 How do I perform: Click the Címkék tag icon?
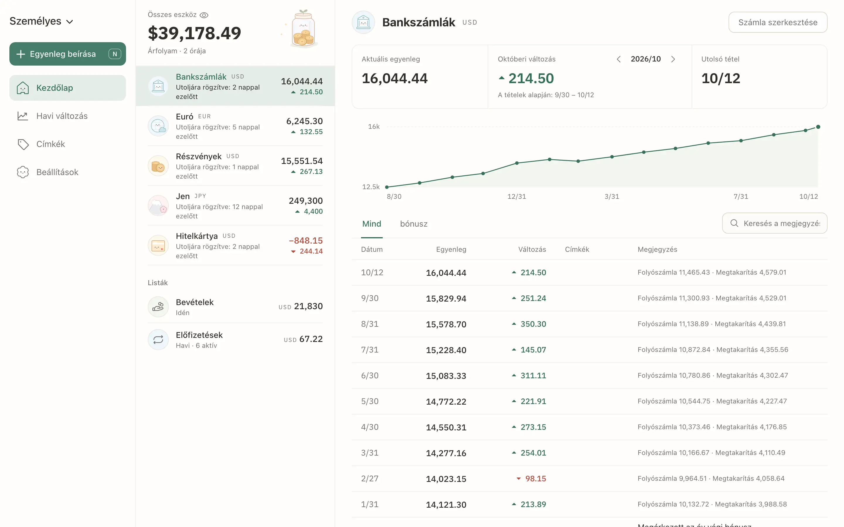tap(23, 144)
